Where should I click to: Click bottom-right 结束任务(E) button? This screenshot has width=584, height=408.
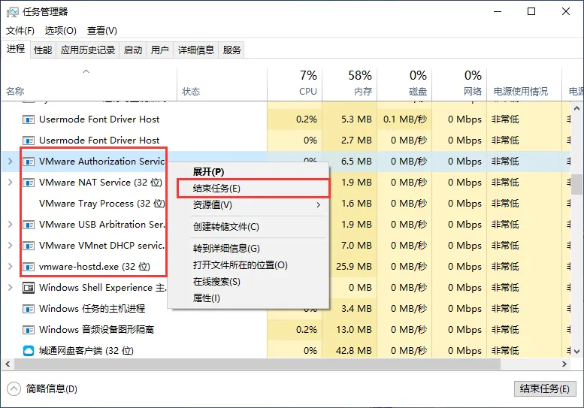click(x=544, y=389)
